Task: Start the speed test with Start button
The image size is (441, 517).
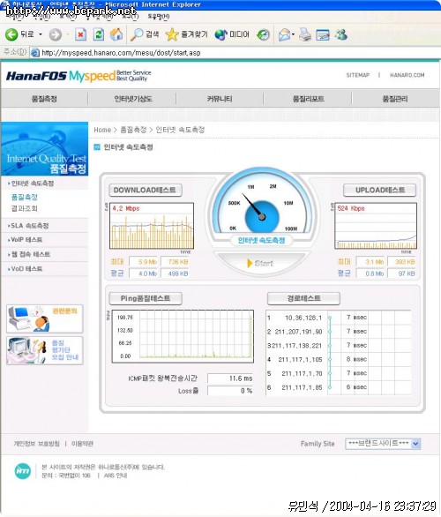Action: coord(261,263)
